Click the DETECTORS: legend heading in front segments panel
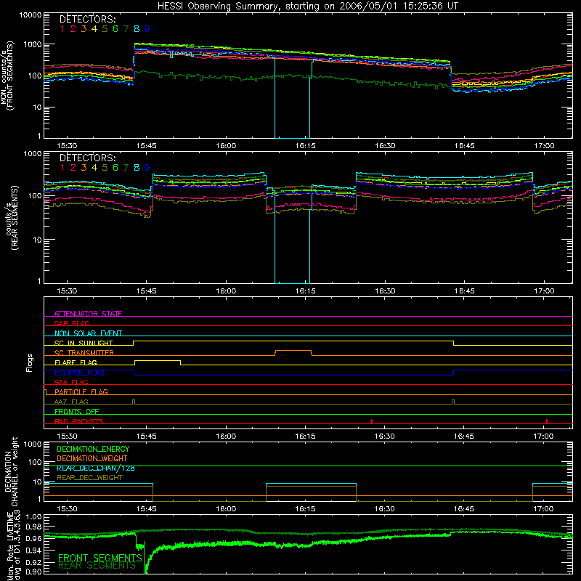This screenshot has width=581, height=581. tap(87, 19)
